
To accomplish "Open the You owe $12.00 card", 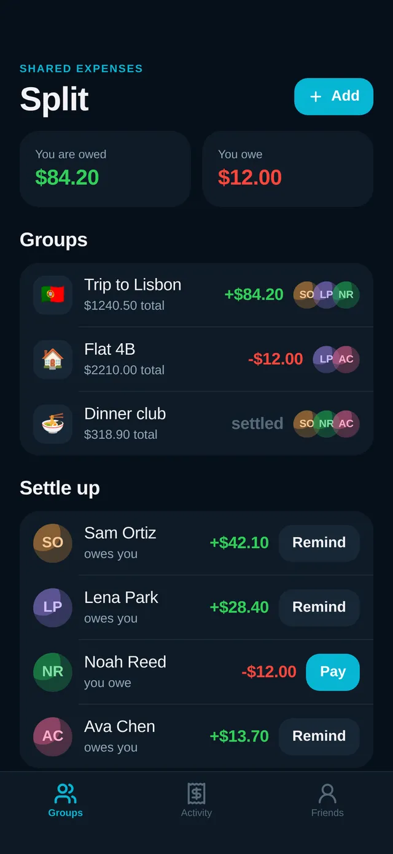I will (288, 169).
